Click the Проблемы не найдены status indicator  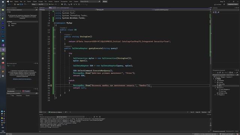click(x=55, y=112)
